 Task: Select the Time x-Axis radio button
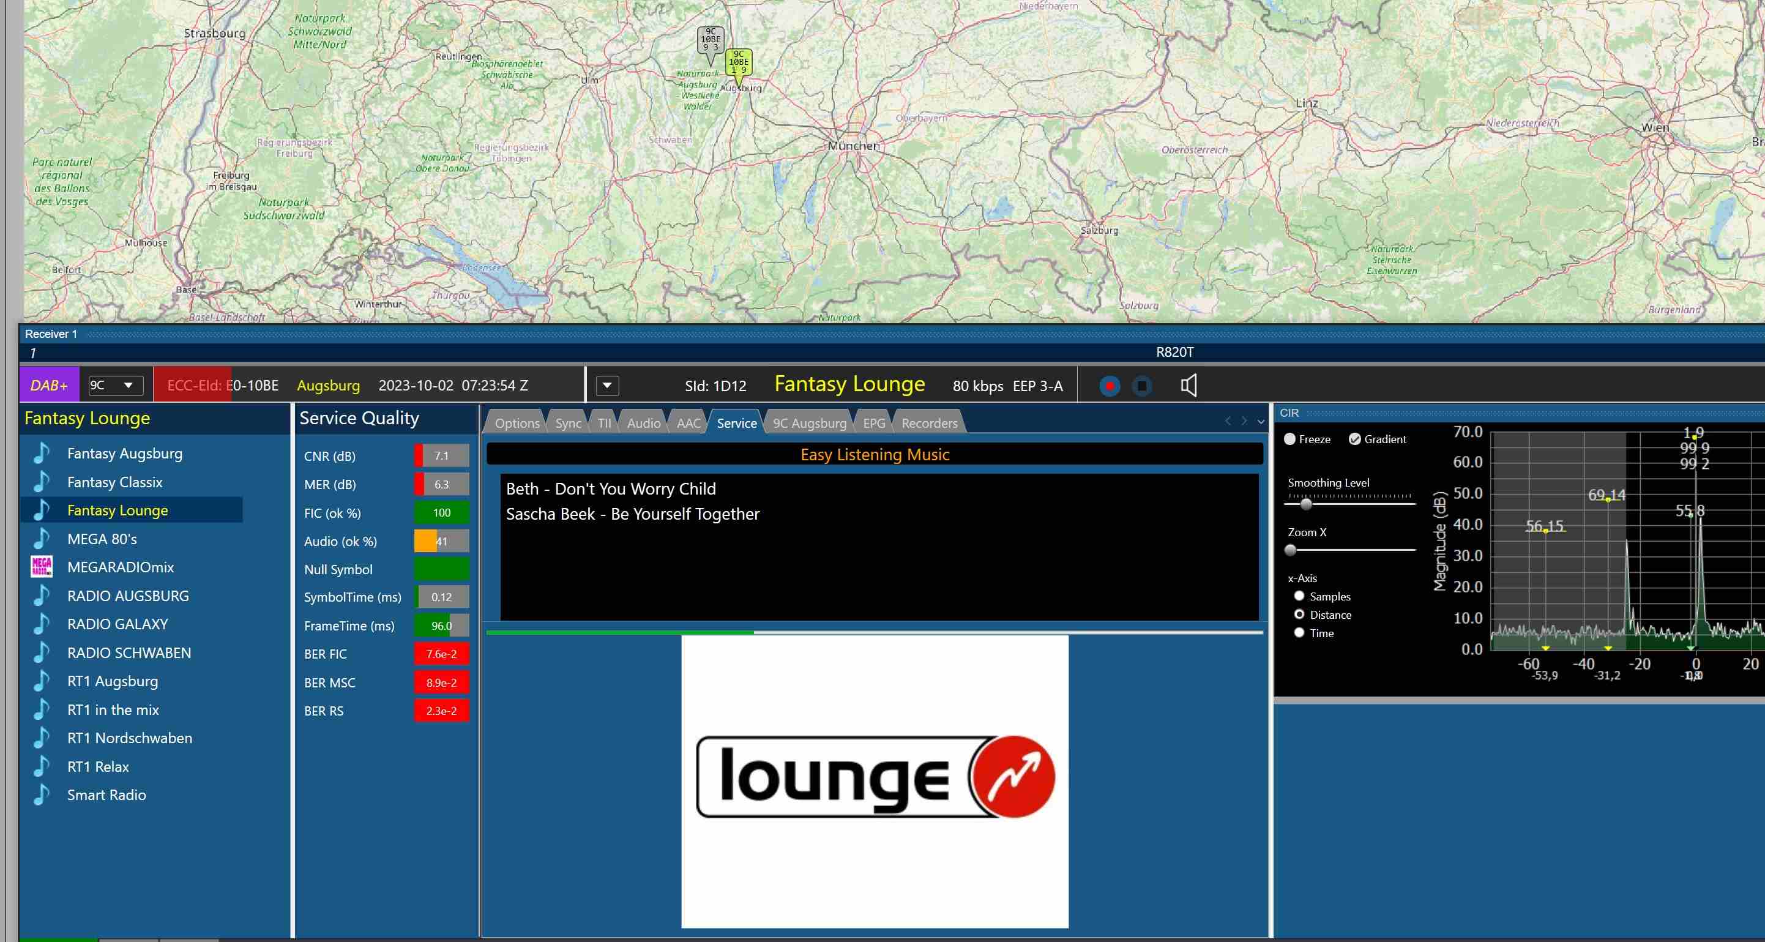pyautogui.click(x=1299, y=633)
